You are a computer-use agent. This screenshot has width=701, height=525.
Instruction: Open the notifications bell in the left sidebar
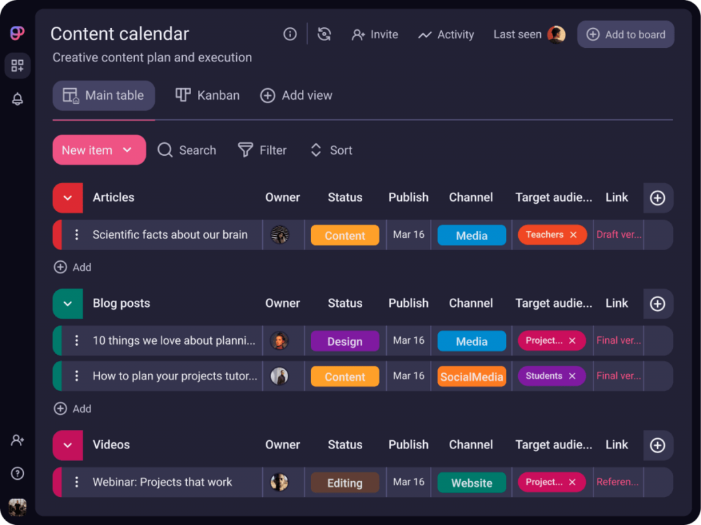pos(17,98)
